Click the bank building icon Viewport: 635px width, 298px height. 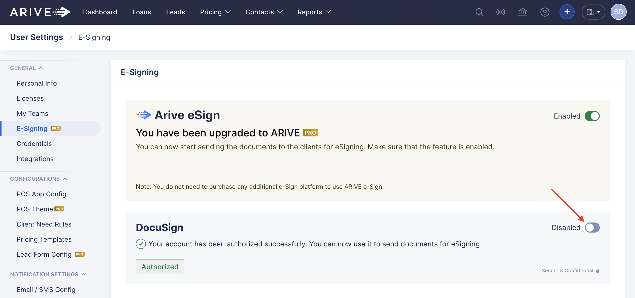pos(523,12)
